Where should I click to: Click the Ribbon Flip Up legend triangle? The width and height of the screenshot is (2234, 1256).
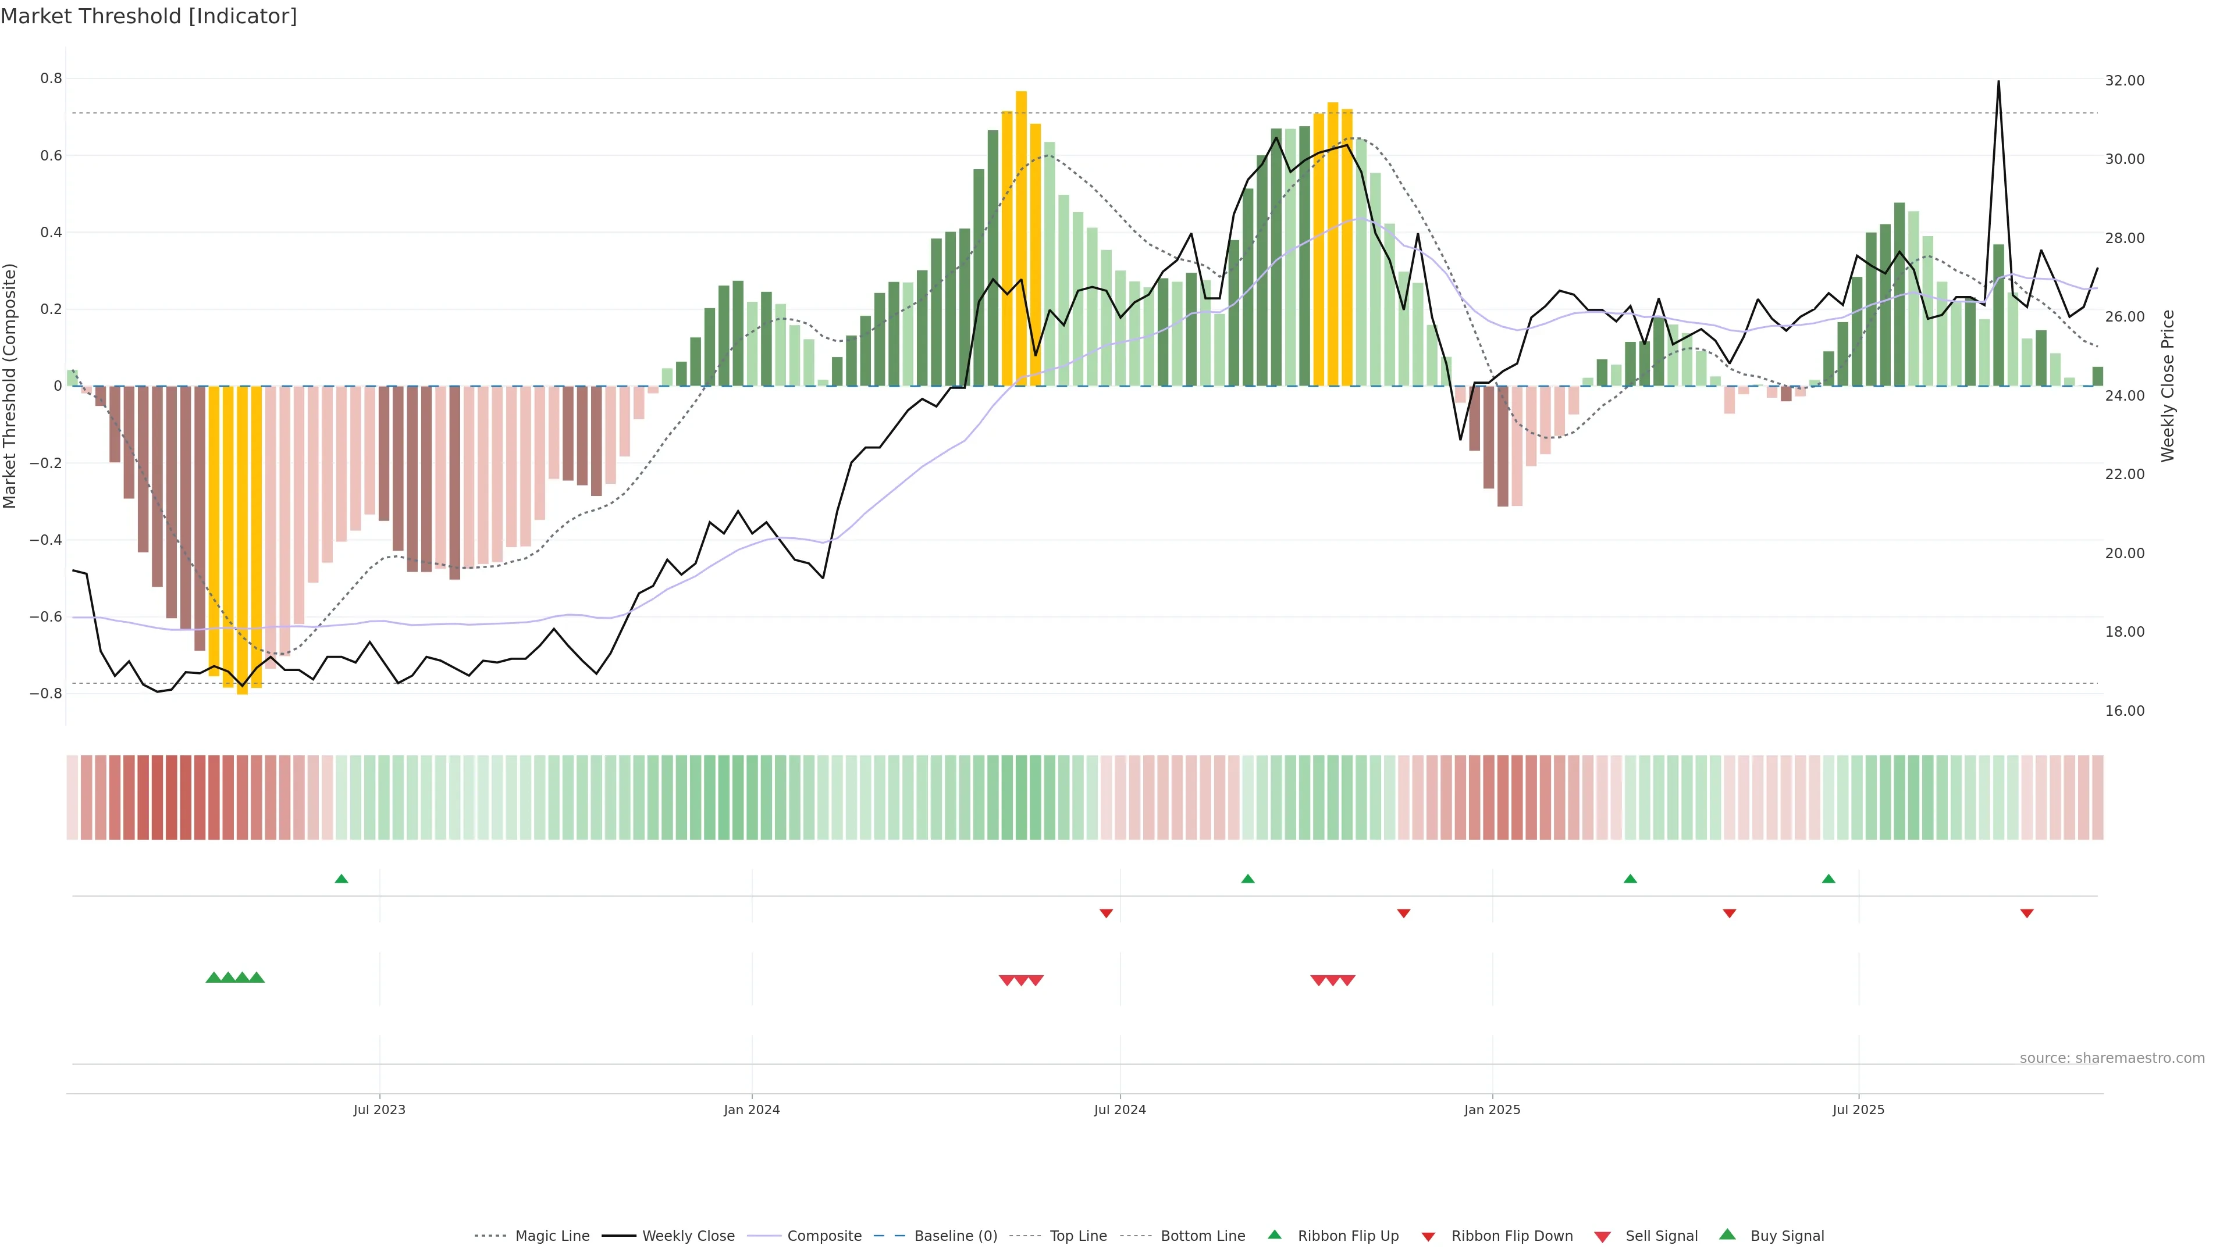click(1275, 1234)
